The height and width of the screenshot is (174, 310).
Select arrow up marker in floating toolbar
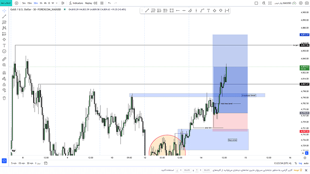click(x=214, y=11)
